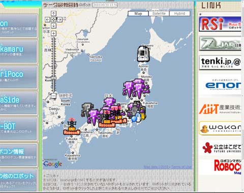The image size is (244, 193).
Task: Switch to the Hybrid view
Action: pos(179,13)
